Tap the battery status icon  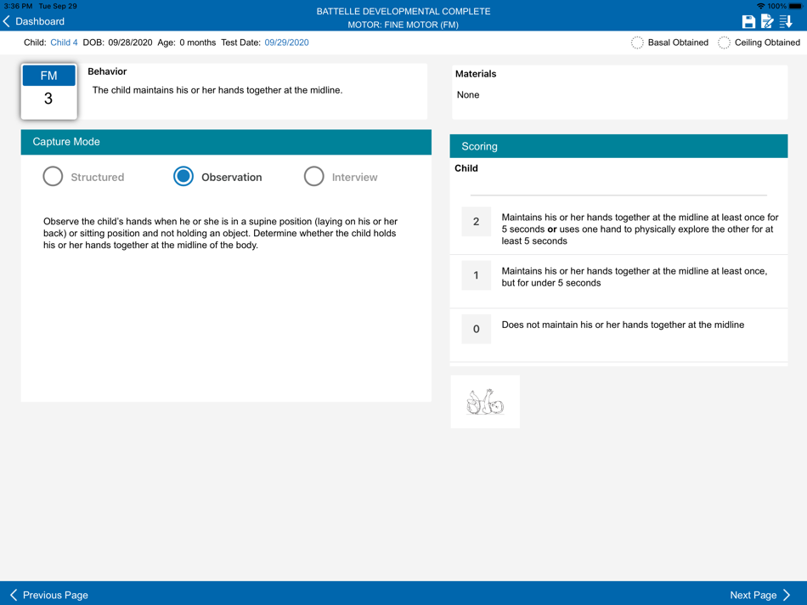(795, 6)
